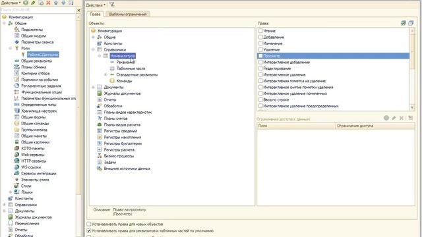Select Бизнес-процессы in the objects list
The image size is (422, 237).
point(119,156)
